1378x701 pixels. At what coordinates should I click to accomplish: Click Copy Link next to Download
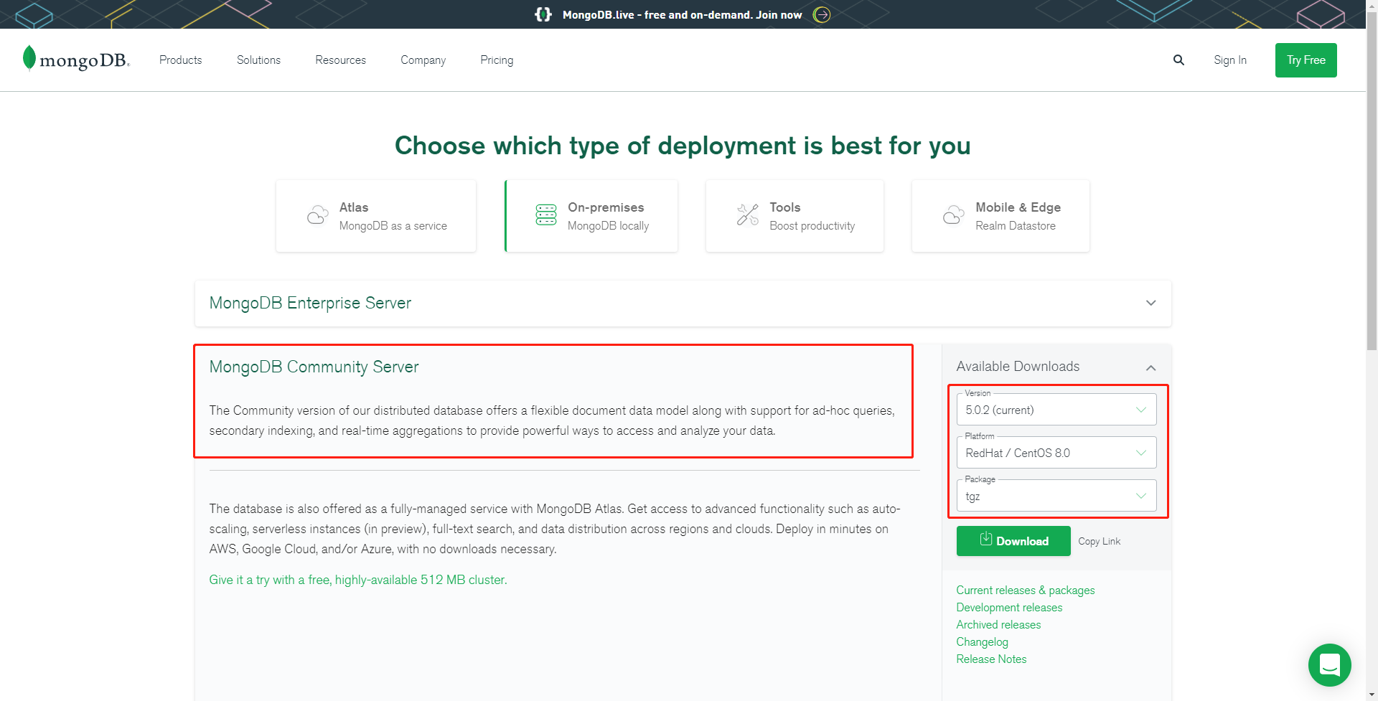point(1099,542)
